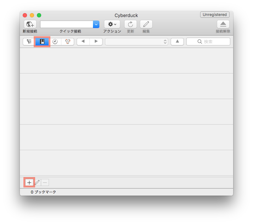Click the Edit (編集) pencil toolbar icon
This screenshot has height=224, width=253.
click(146, 24)
